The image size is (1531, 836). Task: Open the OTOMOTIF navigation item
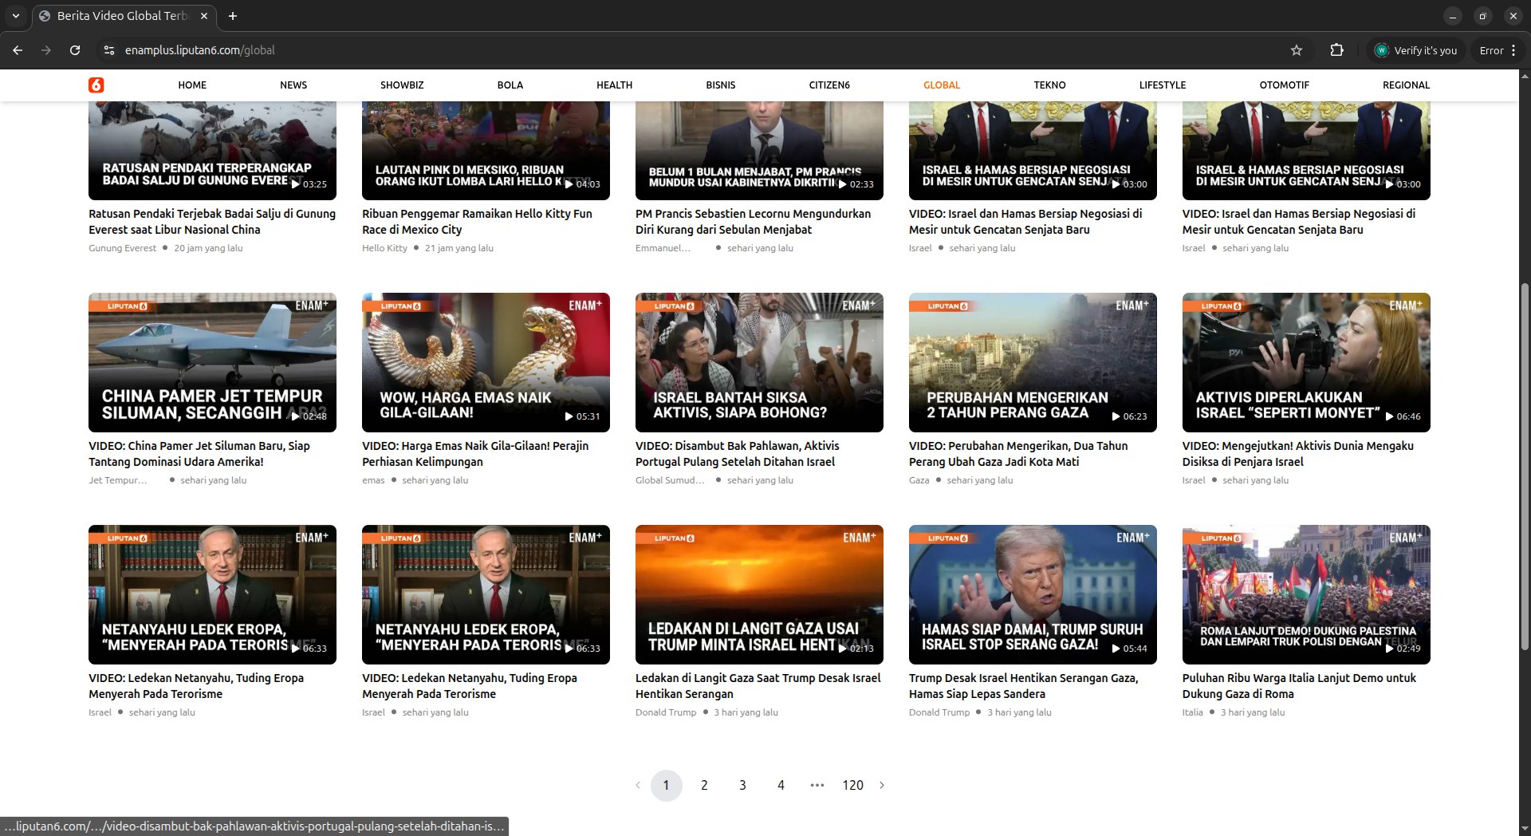1284,85
